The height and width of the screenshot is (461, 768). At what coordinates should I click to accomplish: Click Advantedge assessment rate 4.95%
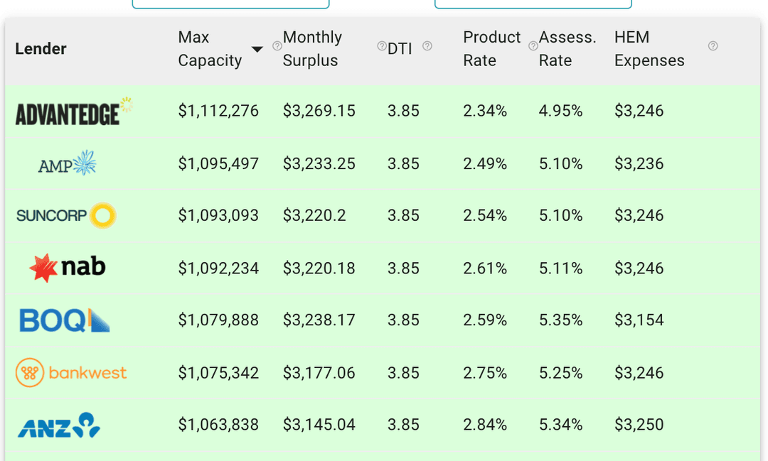coord(561,111)
